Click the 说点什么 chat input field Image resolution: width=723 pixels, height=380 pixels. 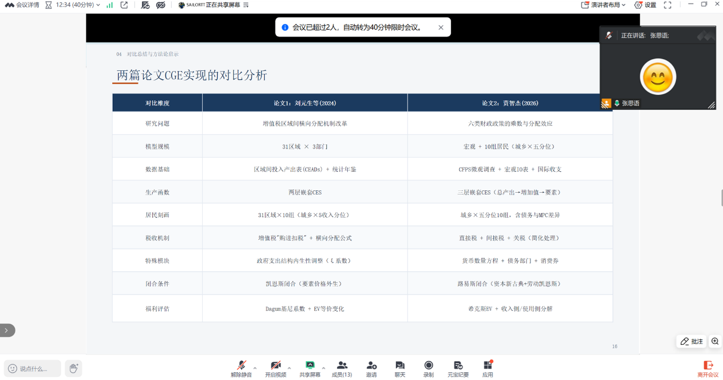tap(33, 369)
